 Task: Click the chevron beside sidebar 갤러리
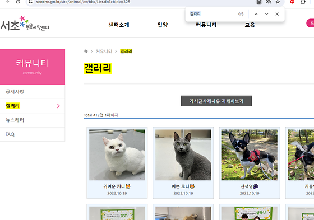[x=58, y=106]
